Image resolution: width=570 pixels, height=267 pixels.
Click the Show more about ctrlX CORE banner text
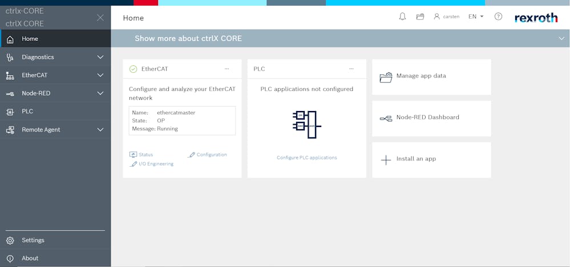[x=188, y=39]
